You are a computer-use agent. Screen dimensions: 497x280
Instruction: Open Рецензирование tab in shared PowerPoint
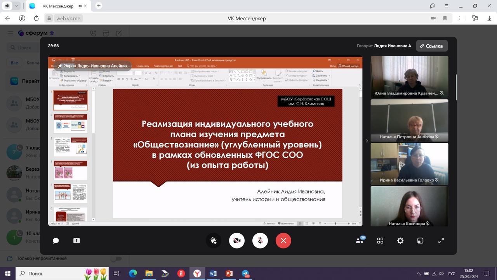tap(163, 66)
